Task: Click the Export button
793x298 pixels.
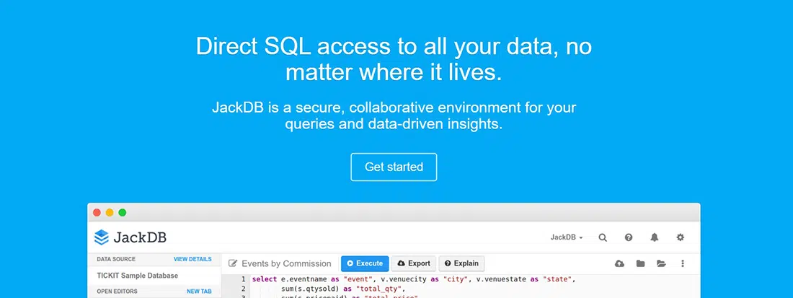Action: [414, 263]
